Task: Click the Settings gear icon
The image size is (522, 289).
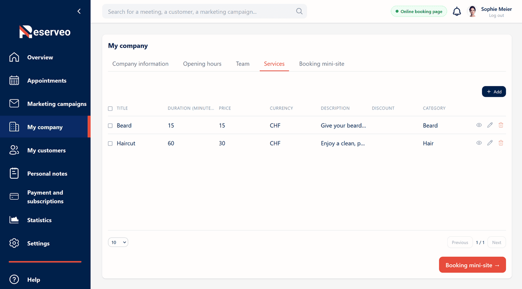Action: point(14,243)
